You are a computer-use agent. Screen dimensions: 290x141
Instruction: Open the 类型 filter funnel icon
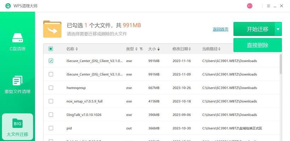[141, 49]
